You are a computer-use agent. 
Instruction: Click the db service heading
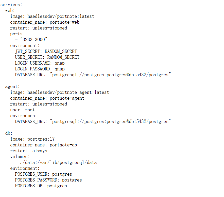click(9, 133)
